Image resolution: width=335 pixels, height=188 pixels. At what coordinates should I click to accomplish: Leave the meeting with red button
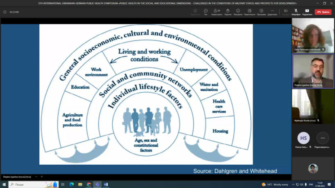point(323,12)
